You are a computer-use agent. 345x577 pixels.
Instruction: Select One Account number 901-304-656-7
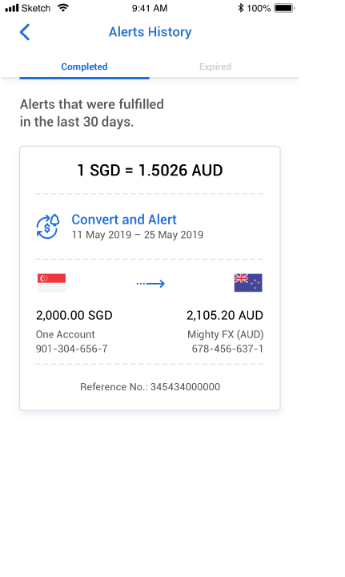[72, 349]
